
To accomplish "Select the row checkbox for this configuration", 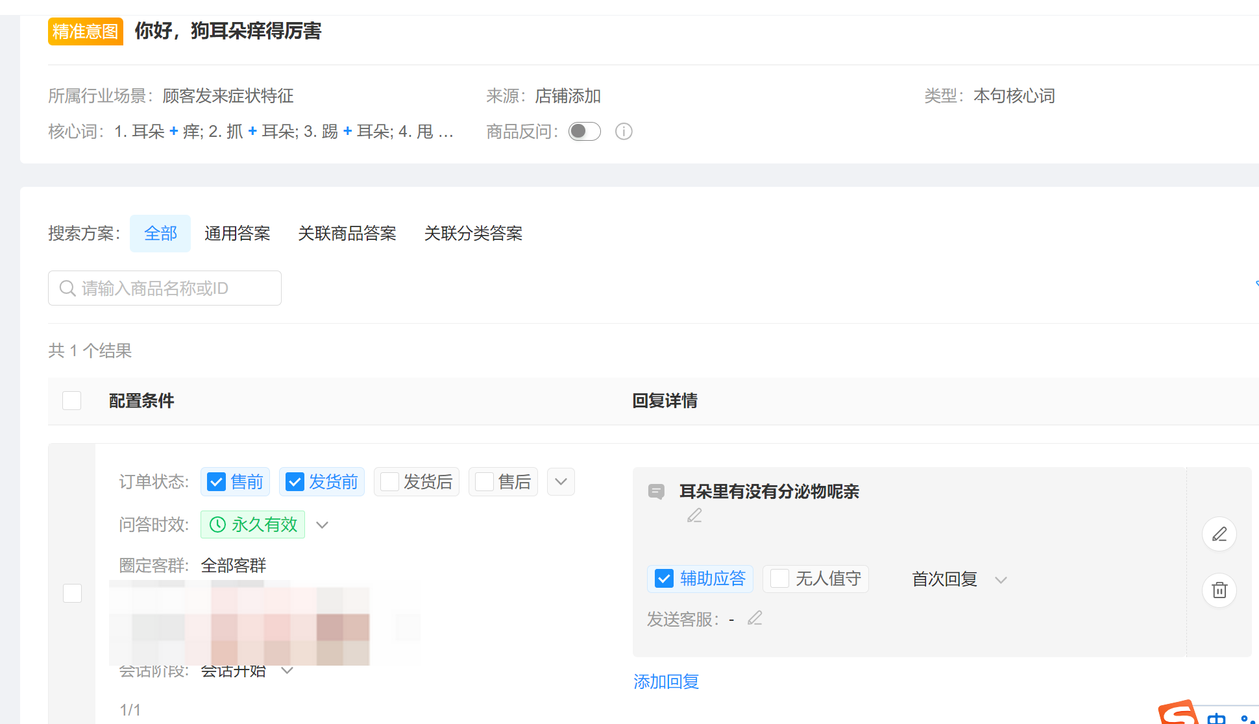I will (x=72, y=593).
